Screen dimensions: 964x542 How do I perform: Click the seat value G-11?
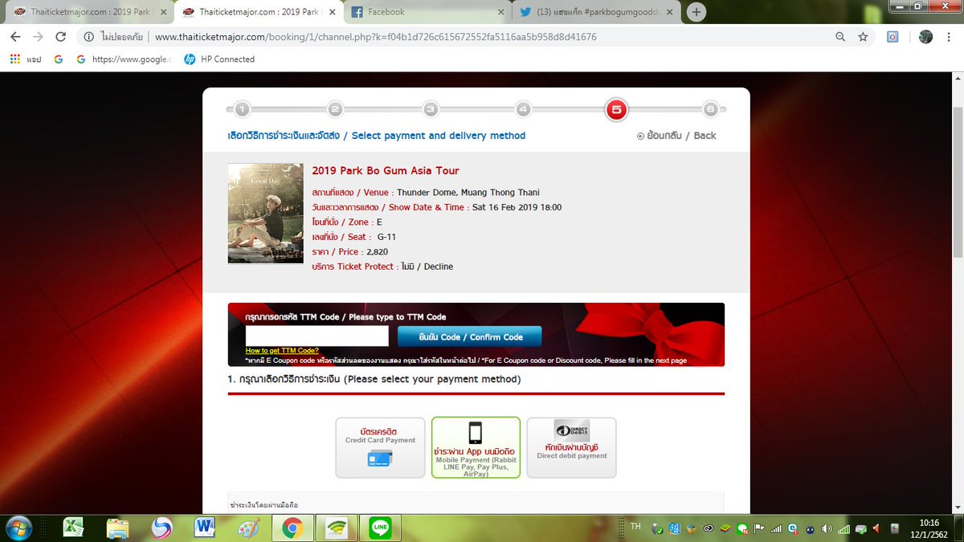[x=386, y=237]
